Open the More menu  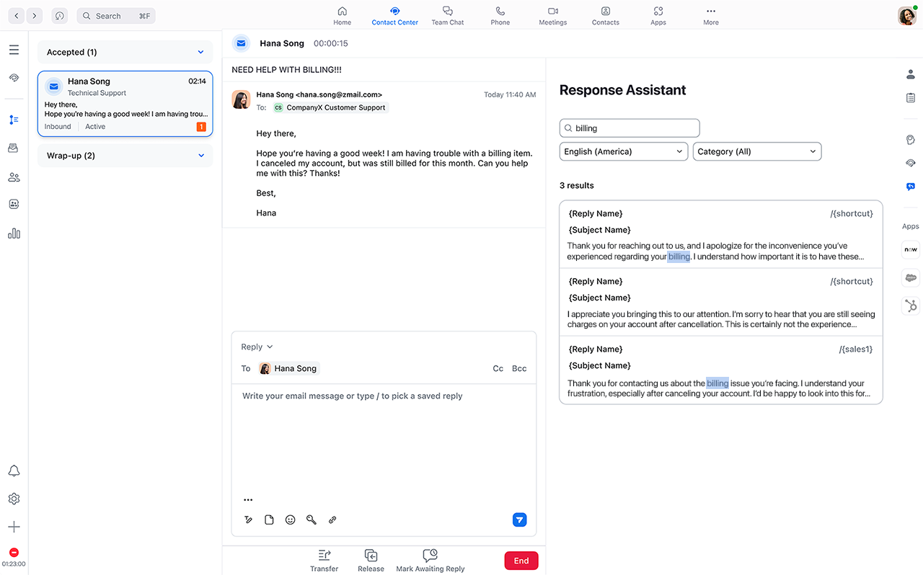point(711,16)
